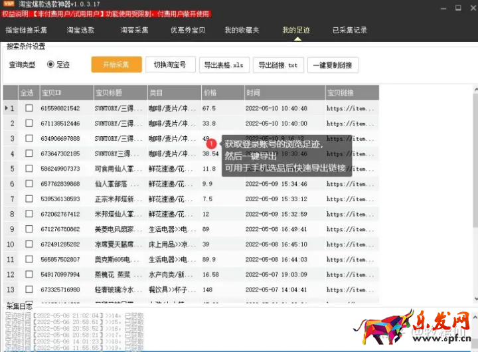Click the 全选 select-all column header
Image resolution: width=478 pixels, height=352 pixels.
pyautogui.click(x=27, y=92)
